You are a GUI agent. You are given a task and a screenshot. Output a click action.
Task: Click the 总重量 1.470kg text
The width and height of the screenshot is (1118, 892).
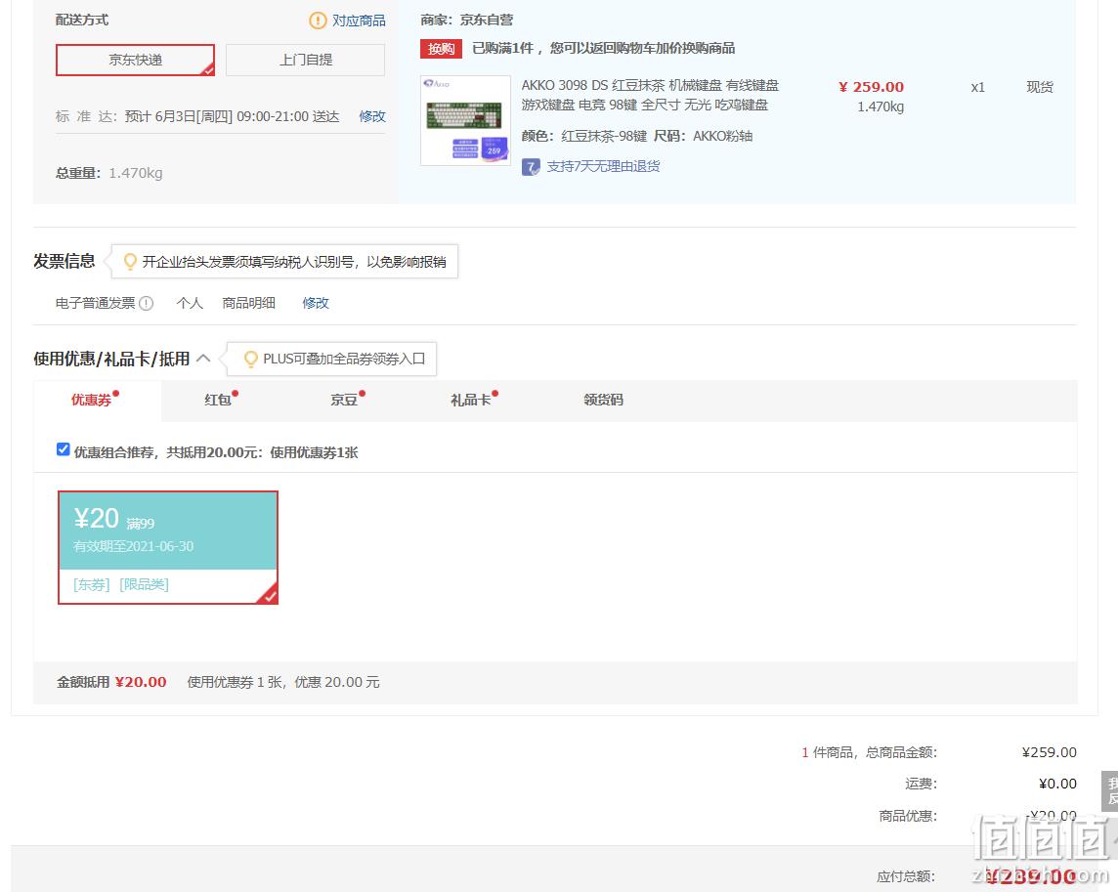tap(109, 173)
